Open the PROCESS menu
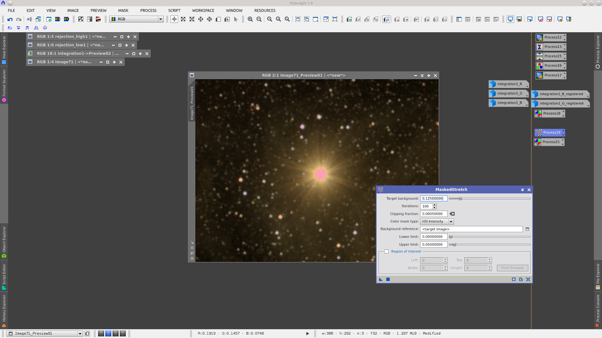This screenshot has height=338, width=602. point(148,11)
